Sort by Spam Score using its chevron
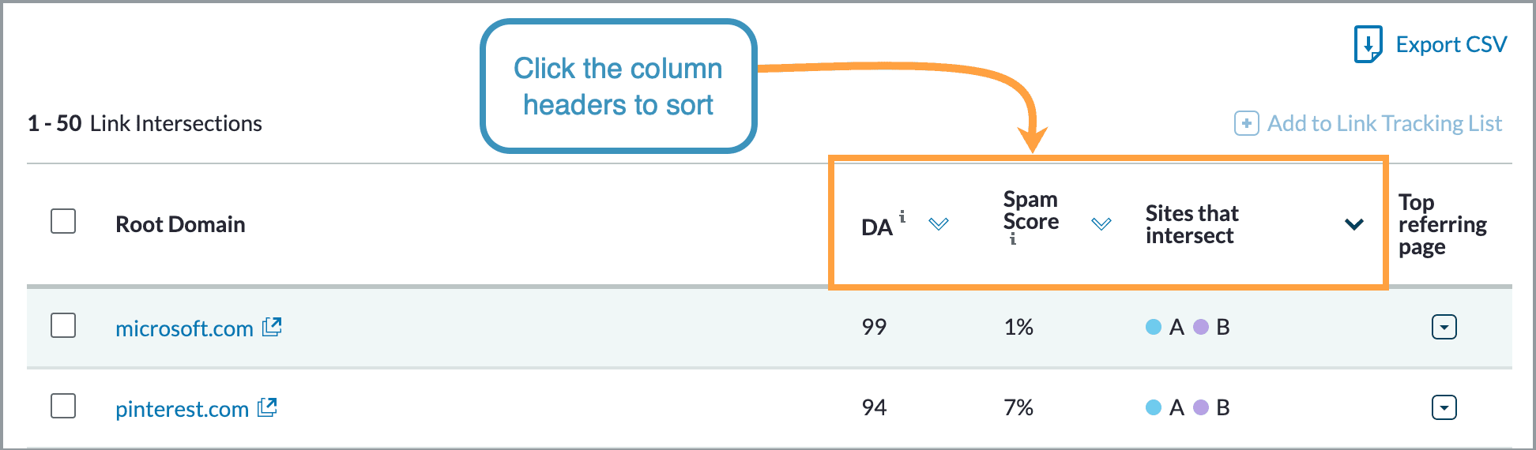 1101,224
